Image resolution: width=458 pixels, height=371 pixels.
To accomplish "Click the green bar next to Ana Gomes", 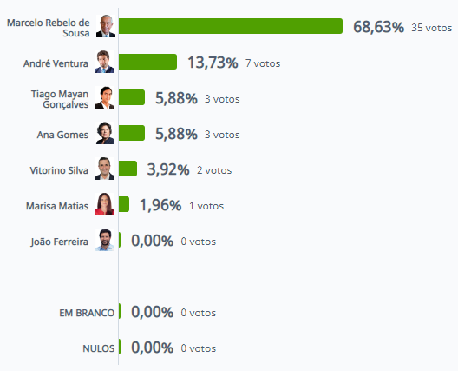I will (132, 133).
